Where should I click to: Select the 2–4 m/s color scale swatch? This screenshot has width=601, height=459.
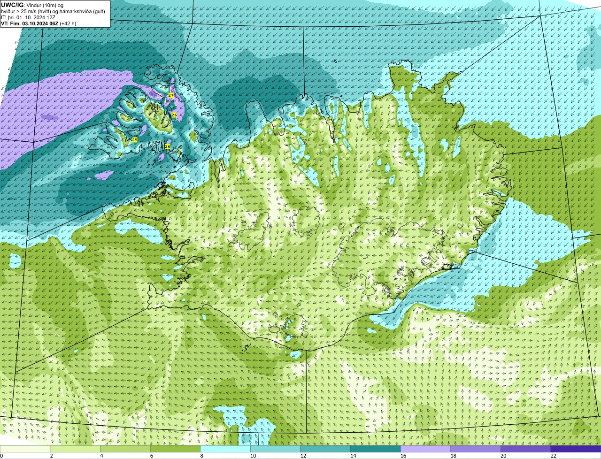pos(75,449)
